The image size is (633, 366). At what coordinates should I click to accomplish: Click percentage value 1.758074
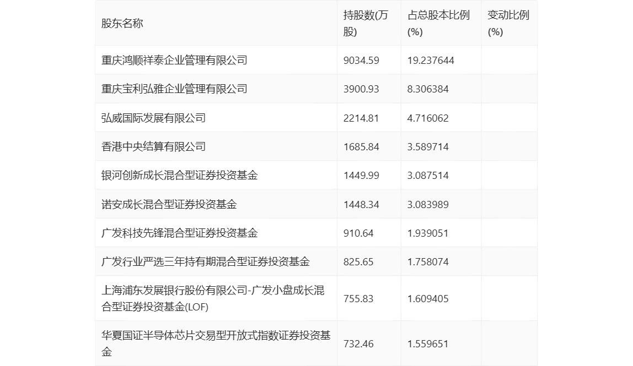coord(428,261)
